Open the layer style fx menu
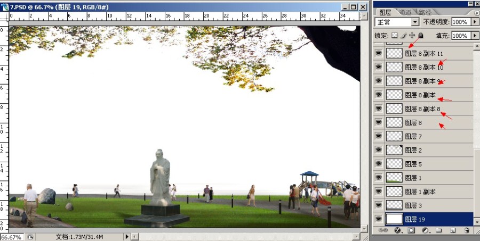The width and height of the screenshot is (480, 241). coord(398,230)
